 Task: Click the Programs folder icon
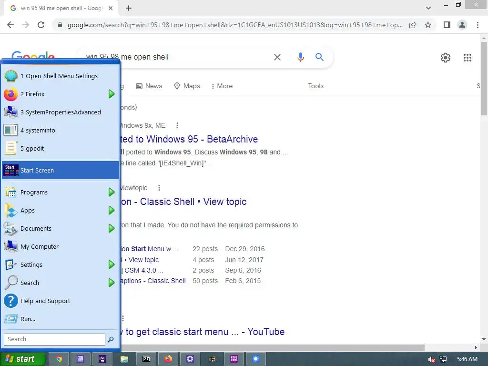click(11, 193)
